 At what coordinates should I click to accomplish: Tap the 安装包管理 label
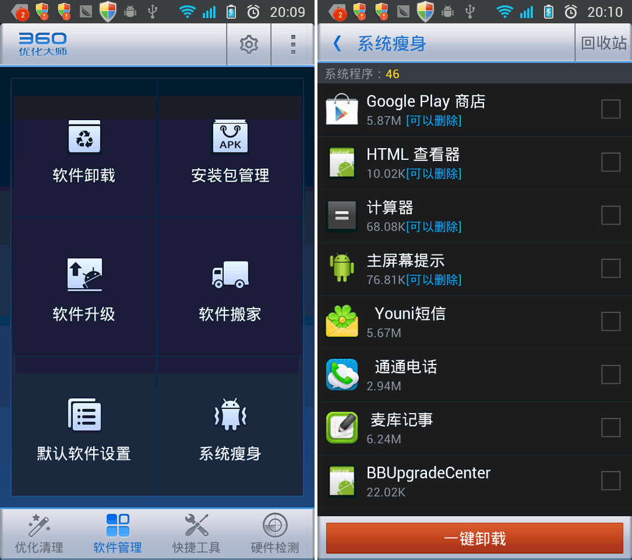[230, 175]
